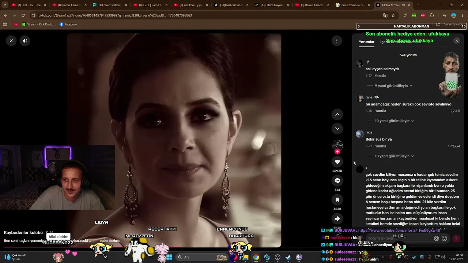Switch to the 'Ezel - YouTube' tab
Image resolution: width=468 pixels, height=263 pixels.
point(29,5)
